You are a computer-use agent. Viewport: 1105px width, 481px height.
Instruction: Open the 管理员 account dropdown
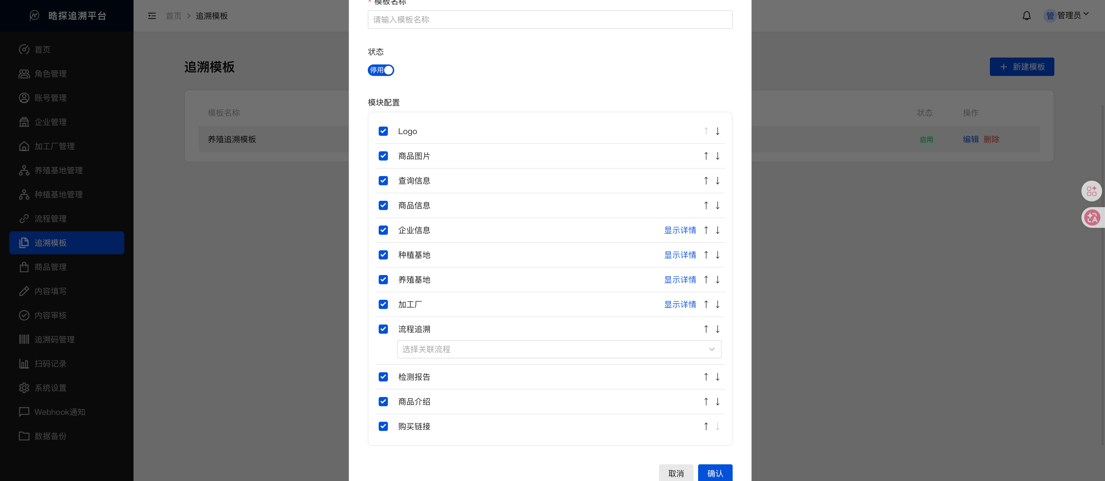point(1066,16)
